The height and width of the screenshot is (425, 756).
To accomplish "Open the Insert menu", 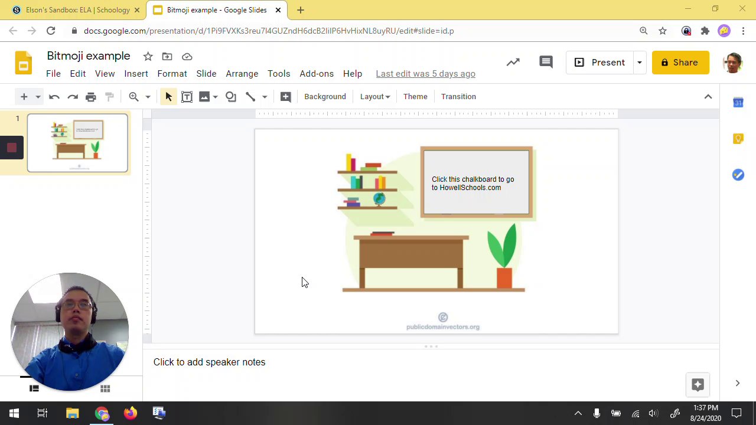I will coord(136,74).
